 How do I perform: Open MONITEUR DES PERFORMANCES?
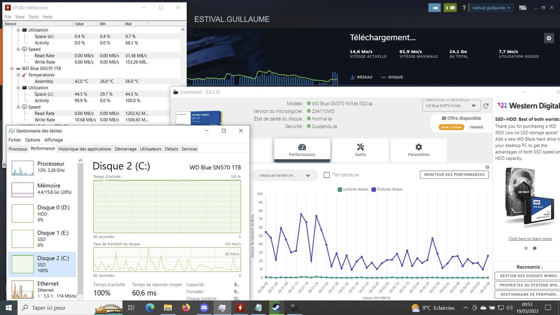coord(454,174)
